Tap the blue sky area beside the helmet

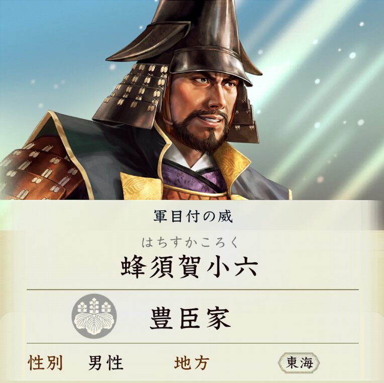pos(61,44)
